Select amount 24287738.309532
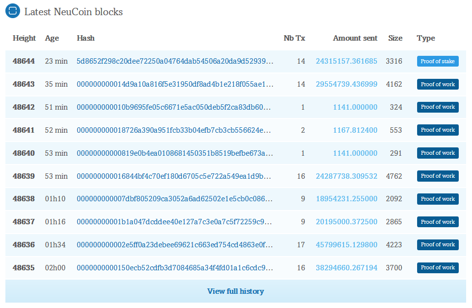472x308 pixels. point(347,176)
